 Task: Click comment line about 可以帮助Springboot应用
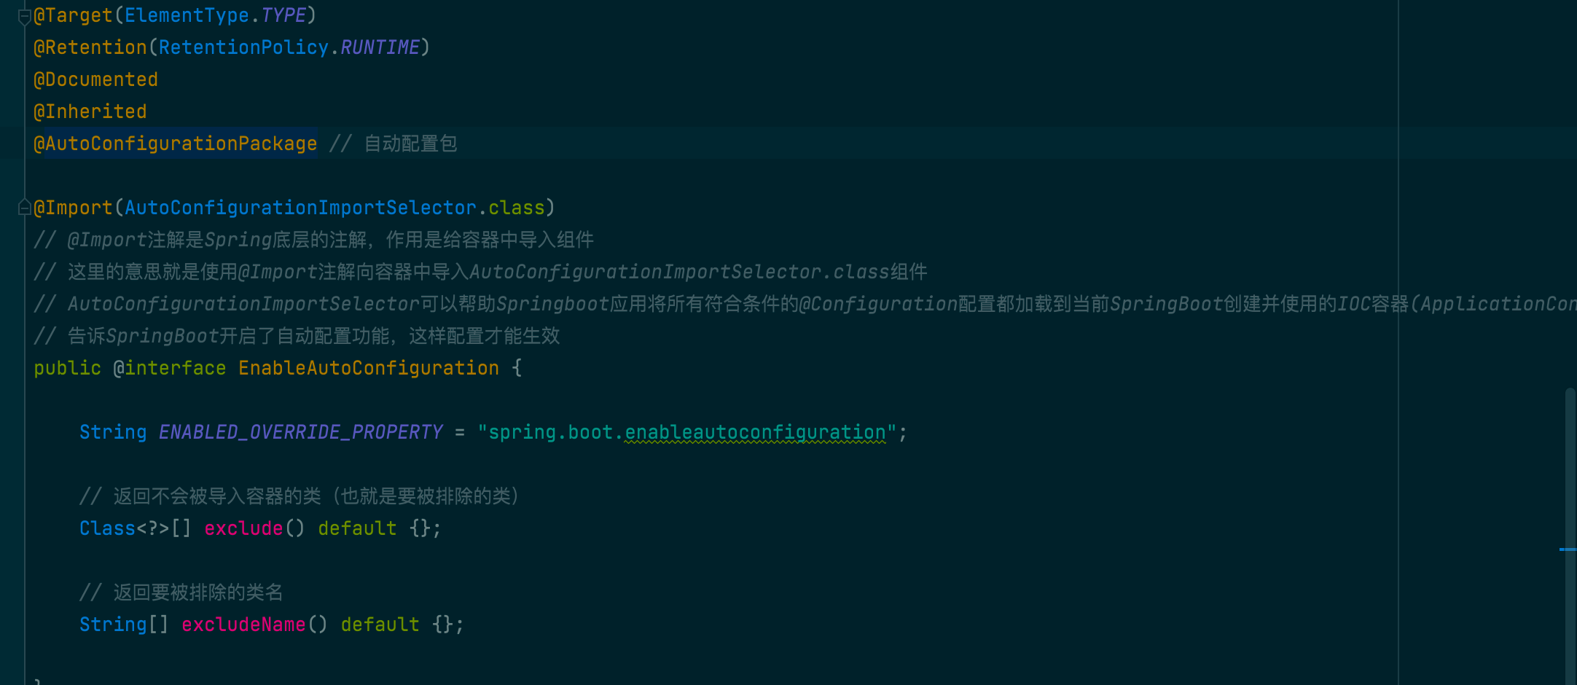(805, 304)
